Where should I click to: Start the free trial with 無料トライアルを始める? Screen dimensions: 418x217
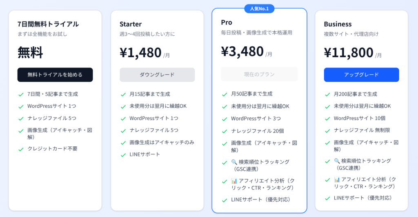55,75
